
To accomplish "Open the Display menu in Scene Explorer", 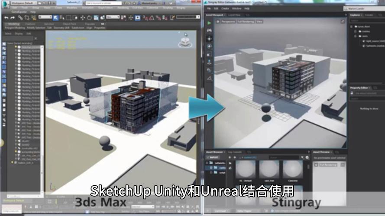I will click(19, 34).
